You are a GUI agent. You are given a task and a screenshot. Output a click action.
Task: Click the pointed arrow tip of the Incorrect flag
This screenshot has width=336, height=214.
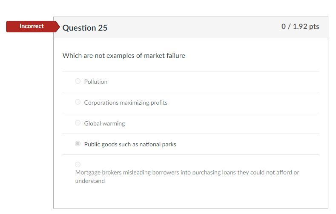point(57,26)
